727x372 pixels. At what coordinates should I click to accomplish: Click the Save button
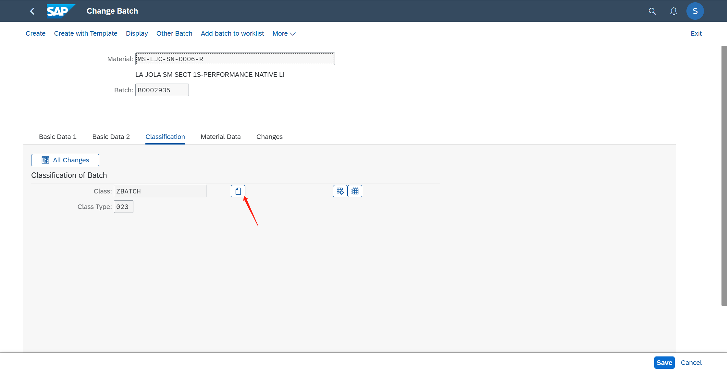664,363
